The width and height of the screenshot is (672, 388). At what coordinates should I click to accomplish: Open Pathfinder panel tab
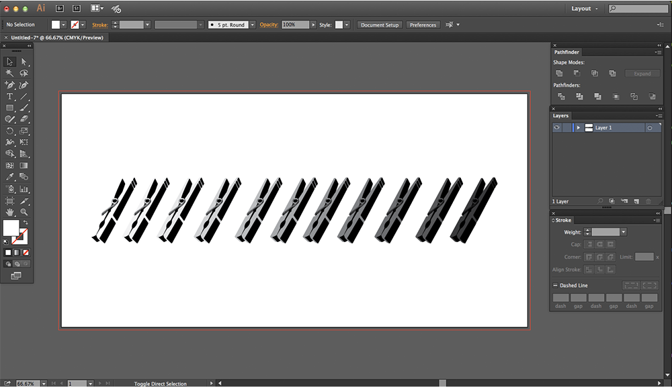(x=566, y=52)
